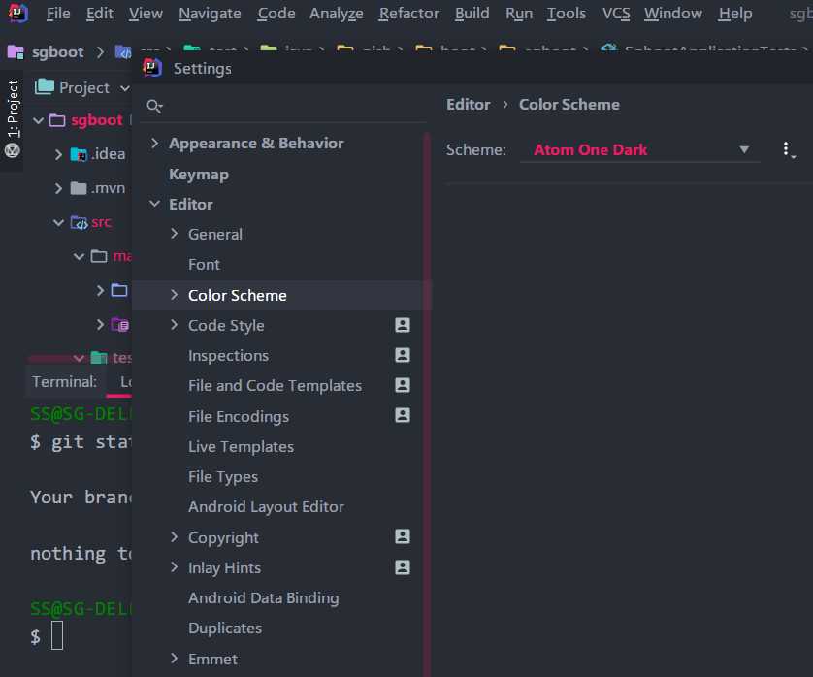Select Android Data Binding settings
Viewport: 813px width, 677px height.
(263, 598)
